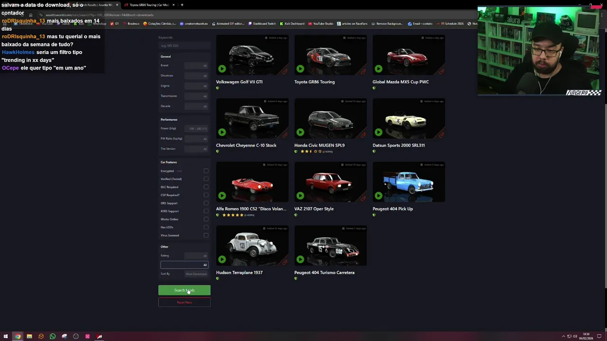Viewport: 607px width, 341px height.
Task: Play preview of Honda Civic MUGEN SPL9
Action: [300, 132]
